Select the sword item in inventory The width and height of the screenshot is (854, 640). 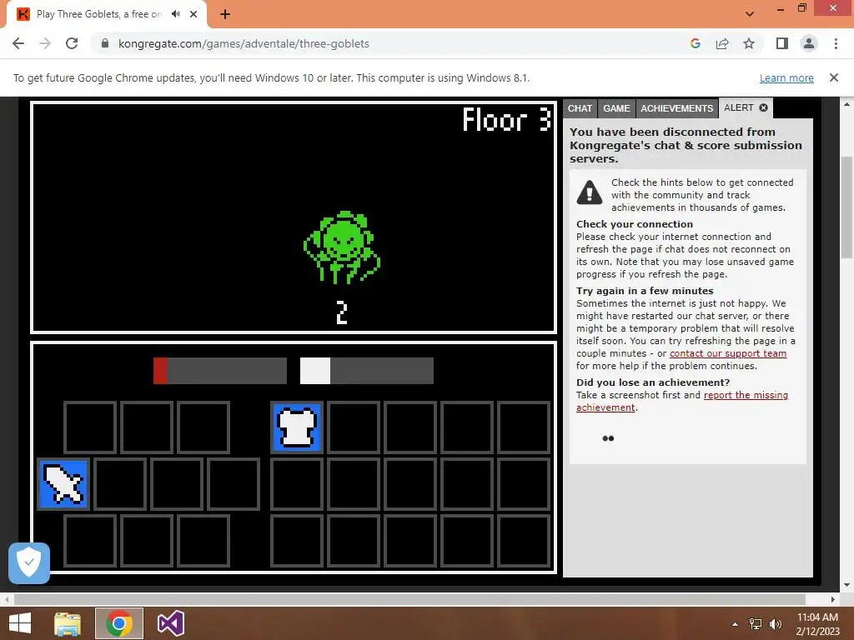[x=63, y=484]
